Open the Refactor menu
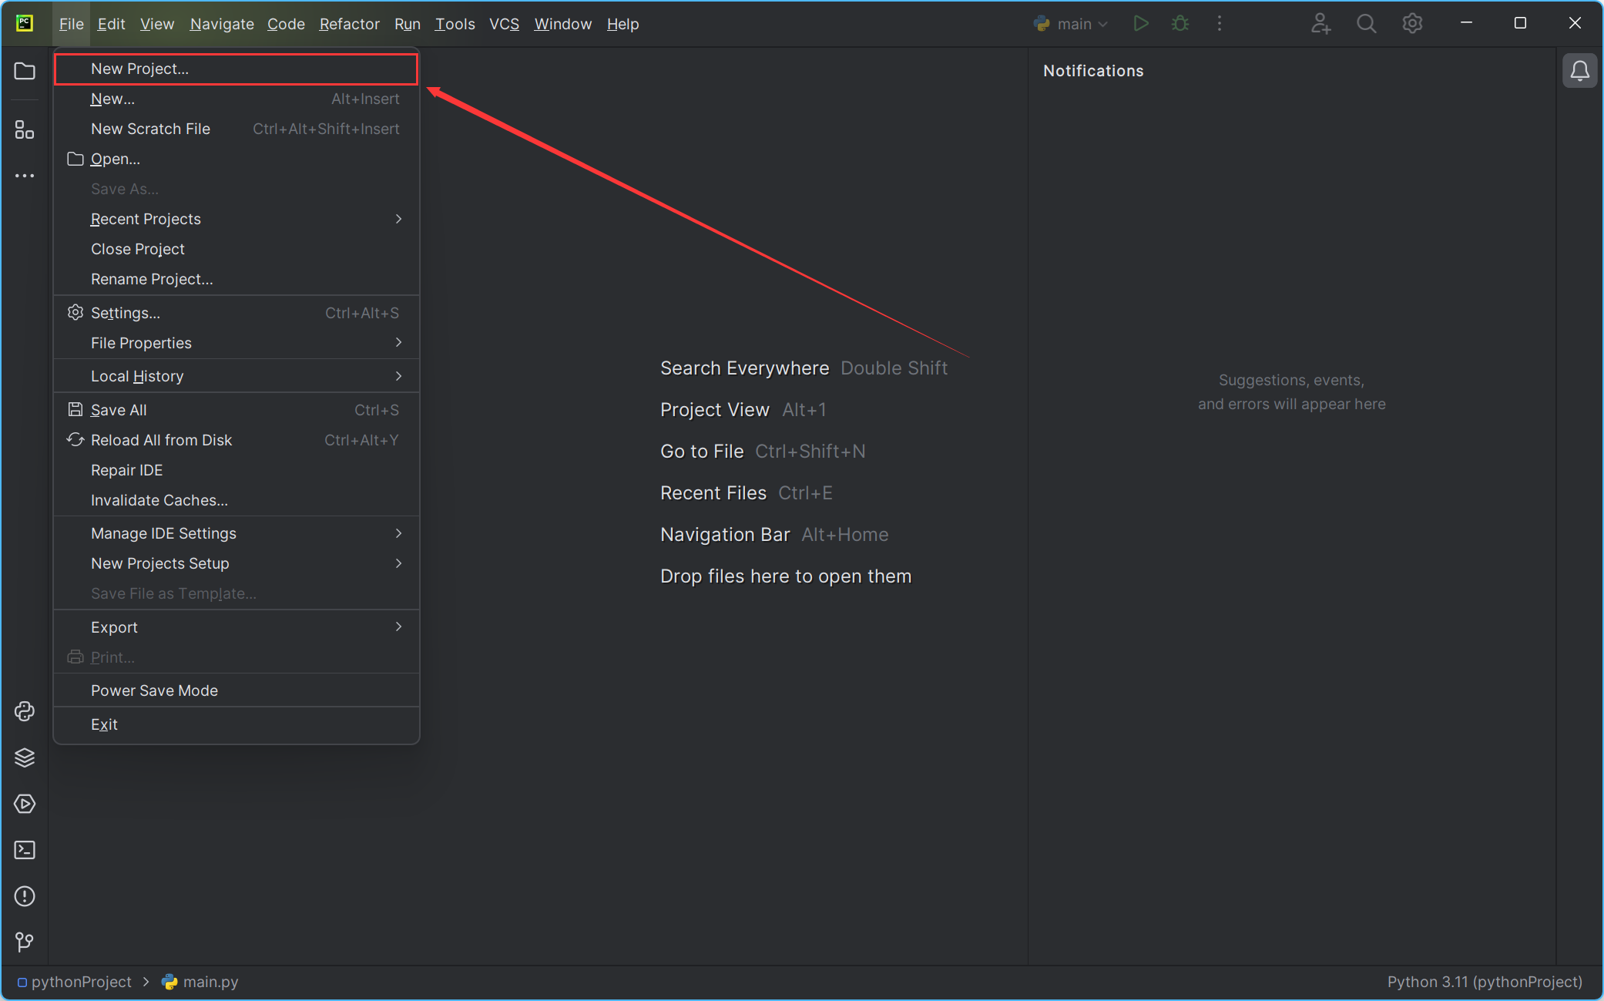 [349, 24]
